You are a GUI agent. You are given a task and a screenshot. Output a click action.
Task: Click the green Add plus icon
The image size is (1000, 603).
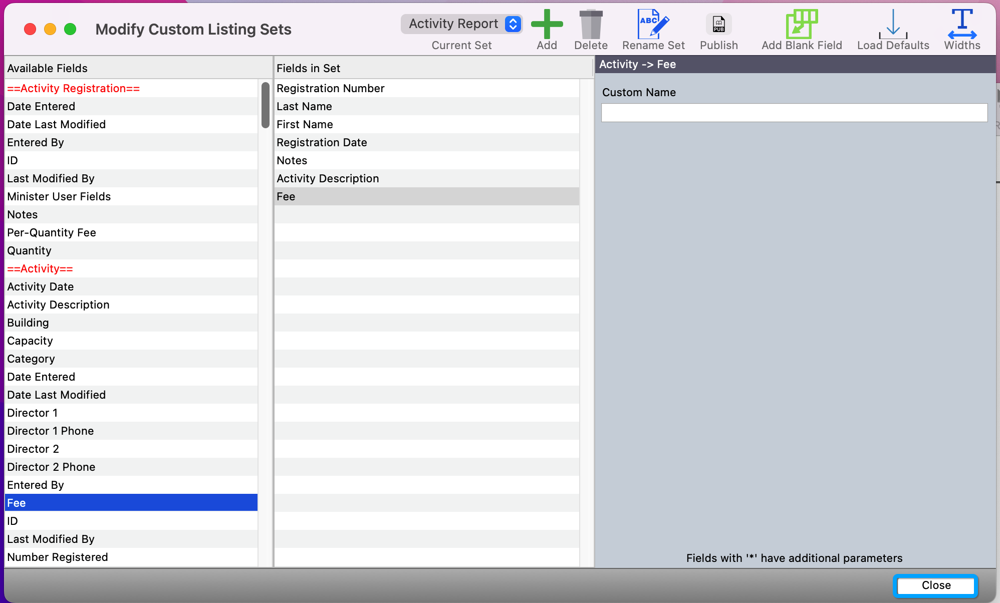pyautogui.click(x=547, y=24)
